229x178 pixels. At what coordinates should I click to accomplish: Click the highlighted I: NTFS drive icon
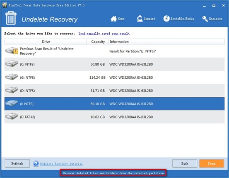coord(12,103)
